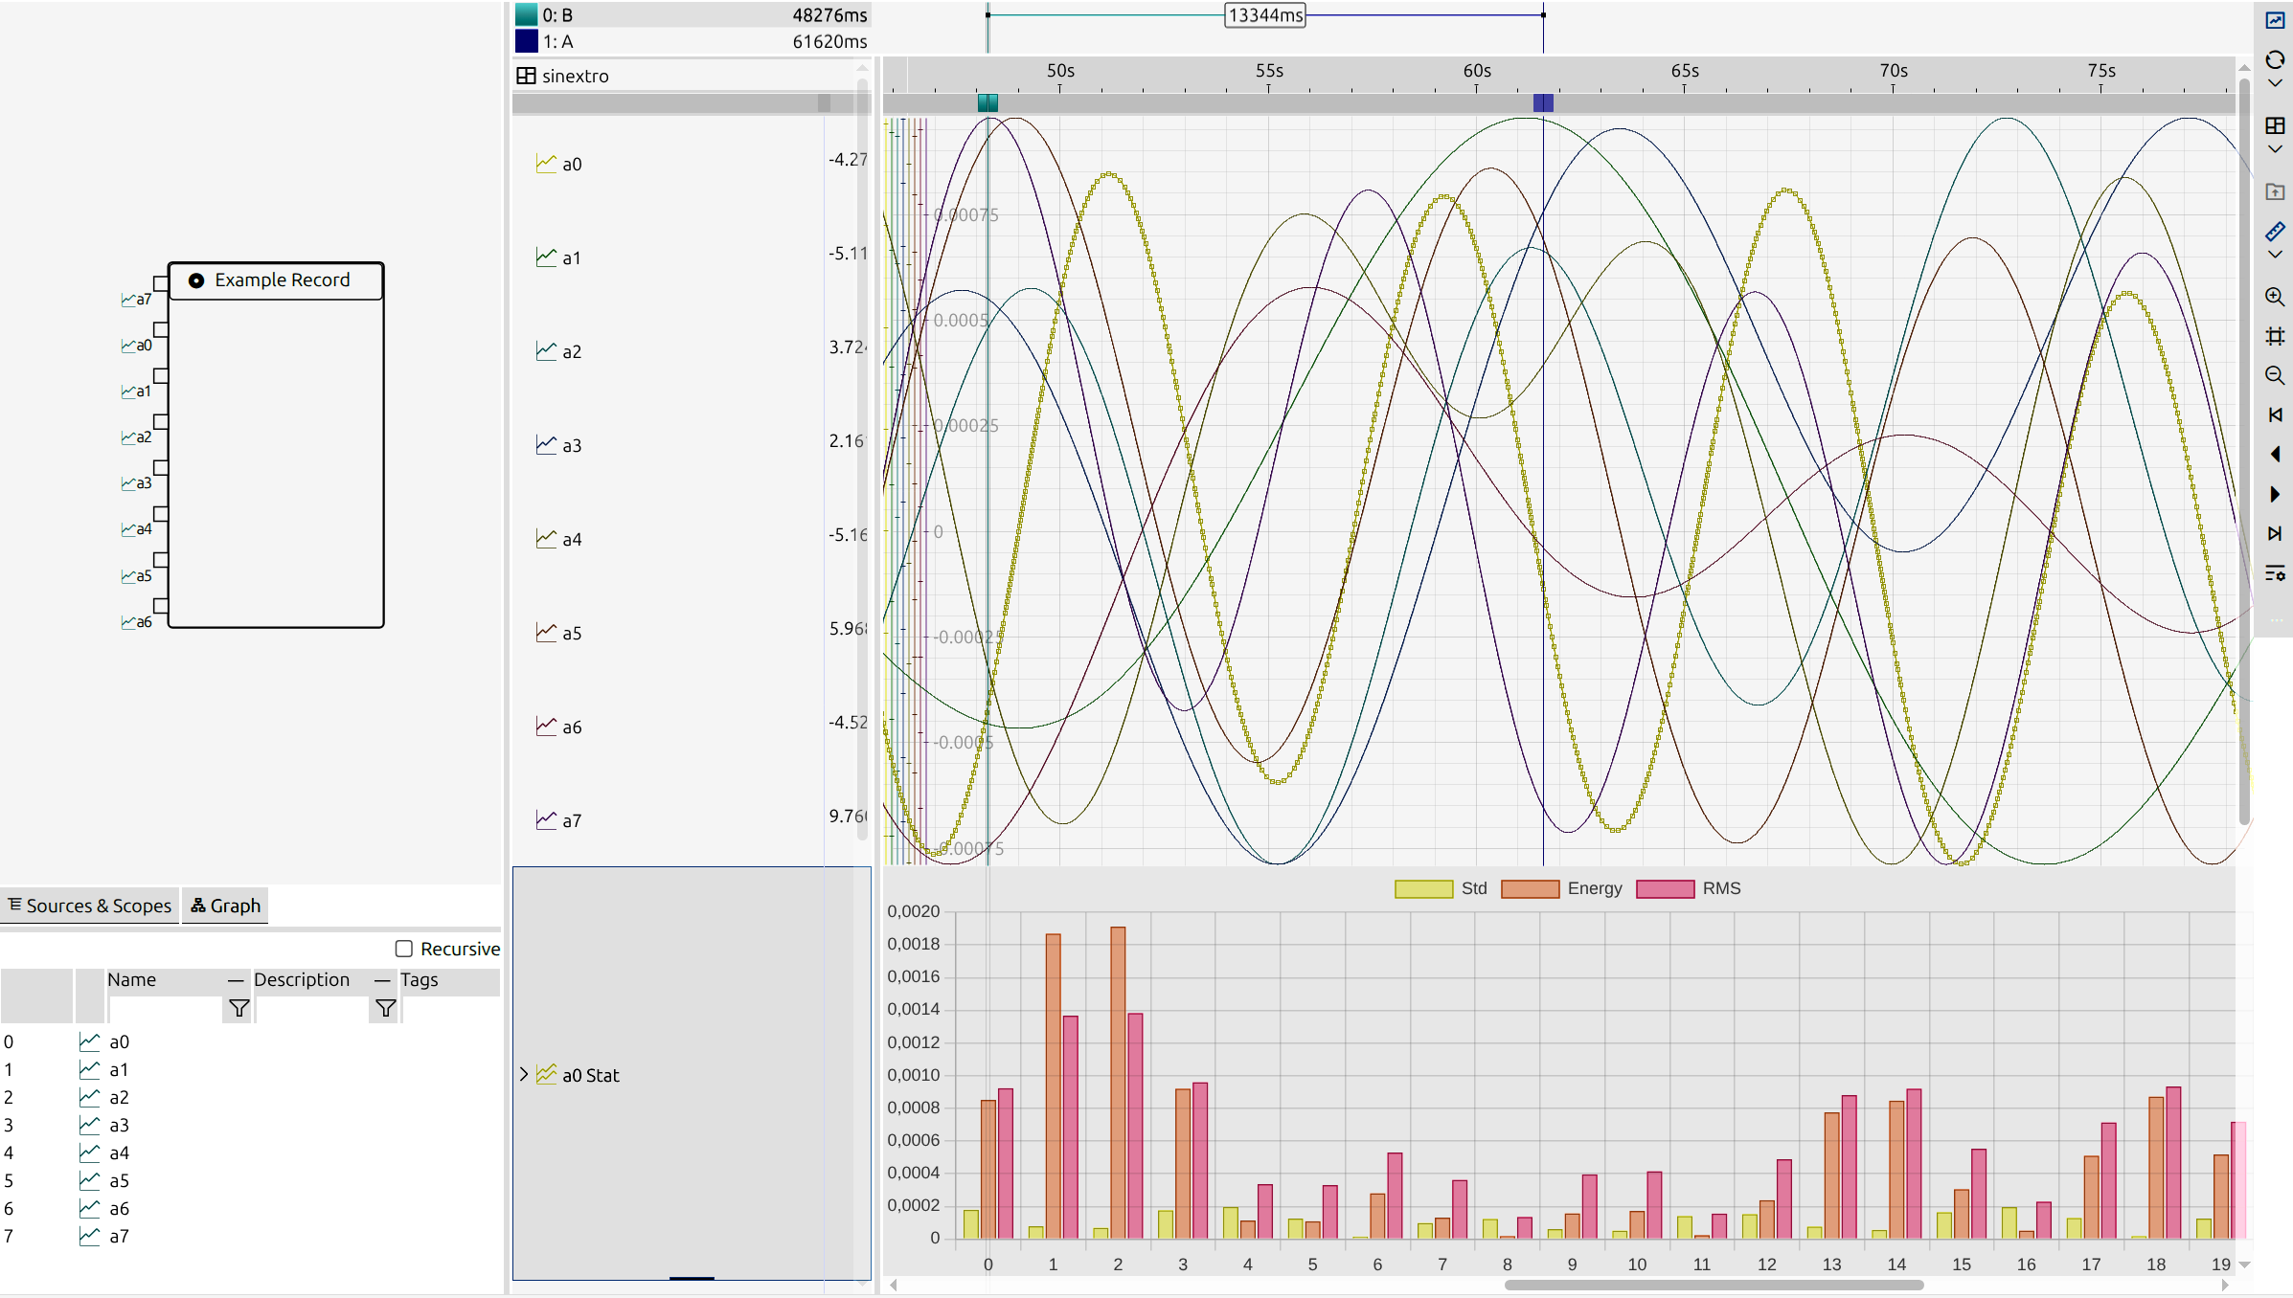The height and width of the screenshot is (1298, 2293).
Task: Enable the Recursive checkbox
Action: coord(404,949)
